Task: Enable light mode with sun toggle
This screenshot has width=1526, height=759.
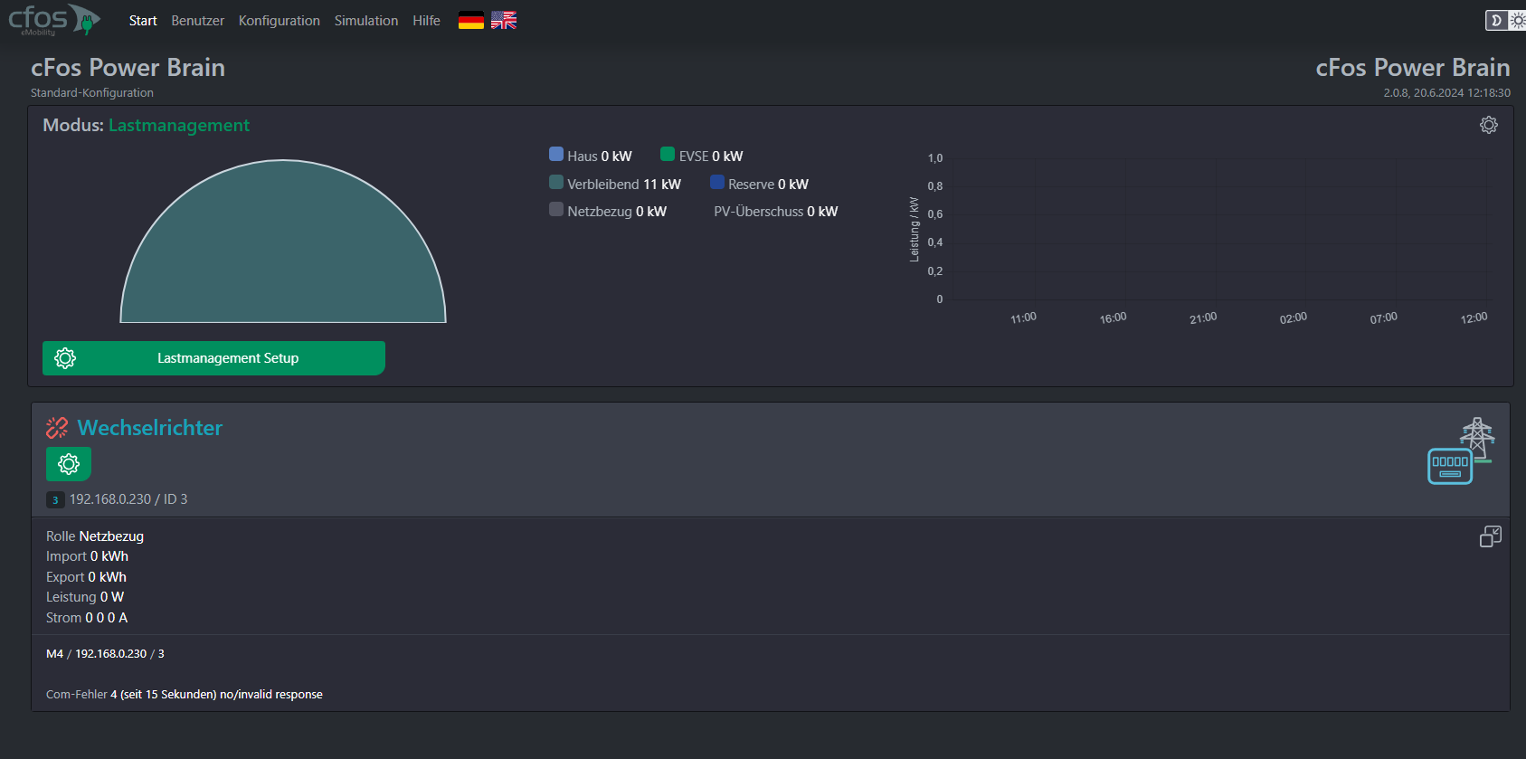Action: click(x=1517, y=20)
